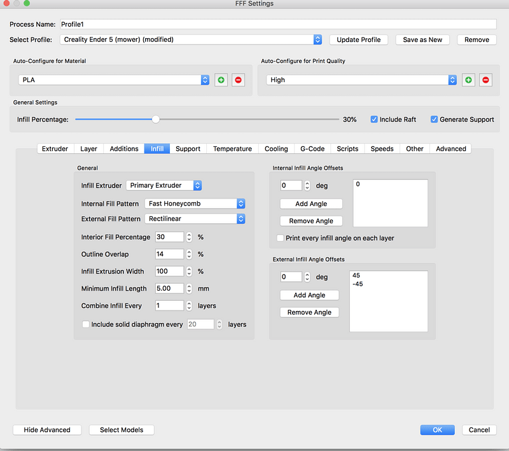Switch to the Temperature tab
Viewport: 509px width, 451px height.
coord(232,149)
